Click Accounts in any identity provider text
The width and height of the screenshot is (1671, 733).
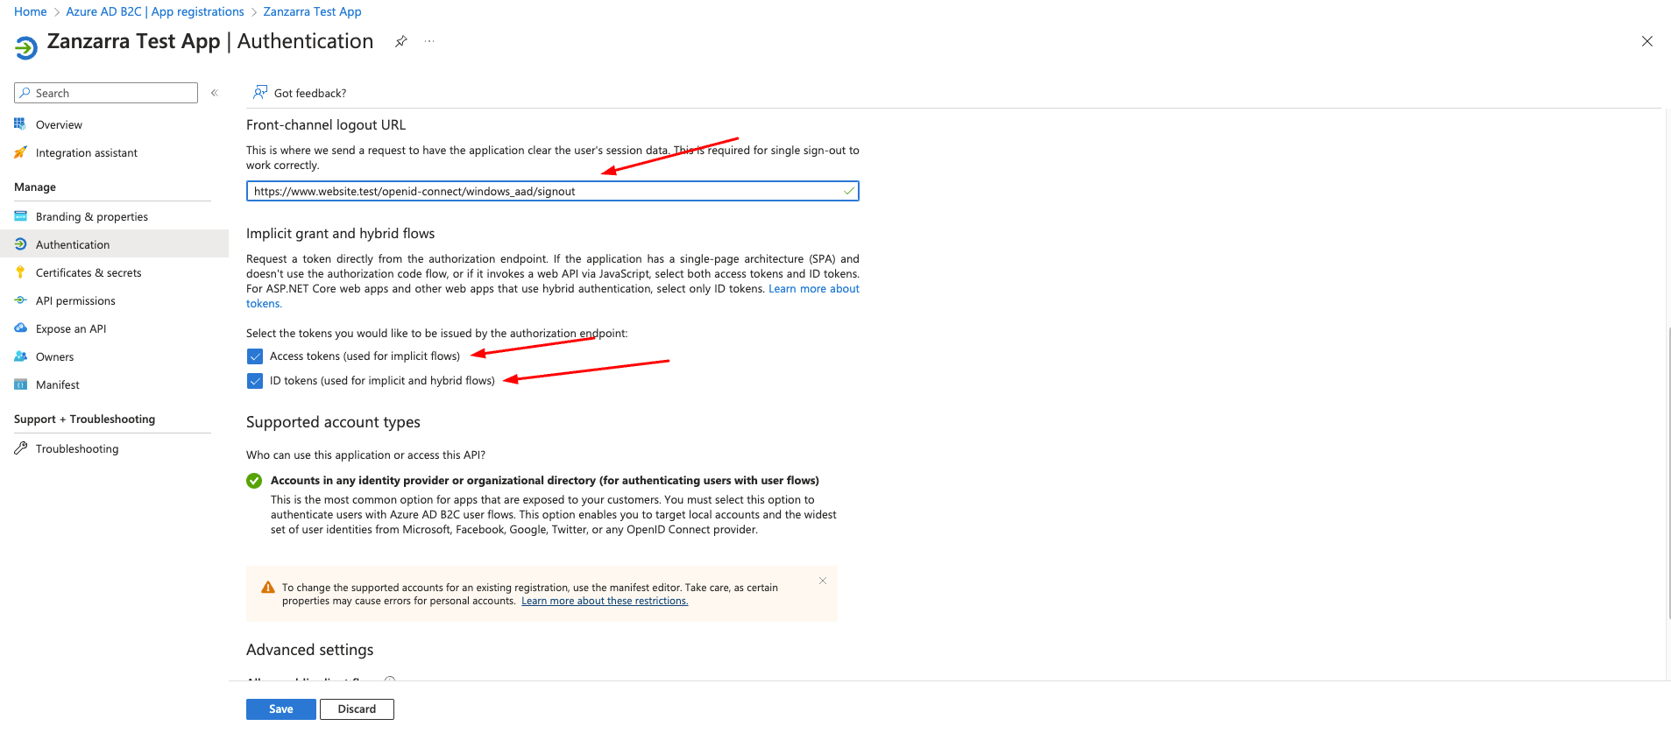click(x=545, y=481)
